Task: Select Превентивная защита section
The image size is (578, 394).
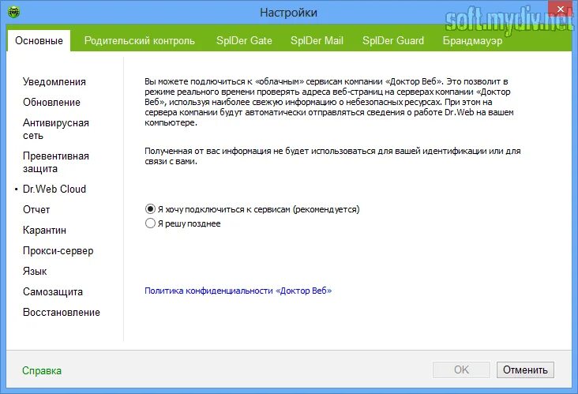Action: (55, 162)
